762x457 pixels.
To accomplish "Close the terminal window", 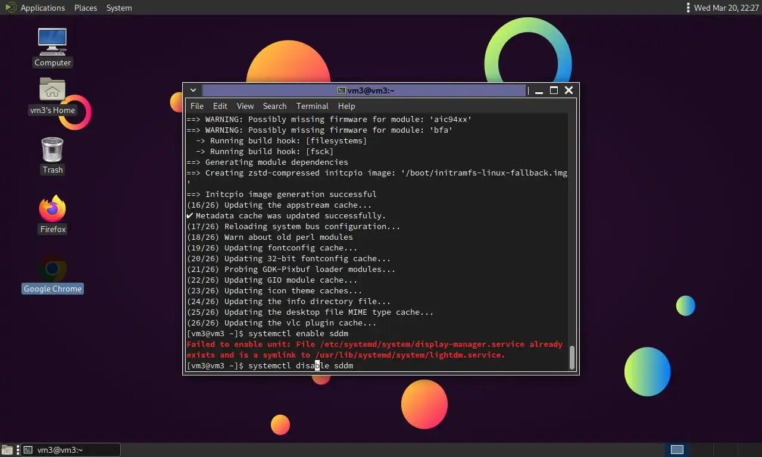I will [x=569, y=90].
